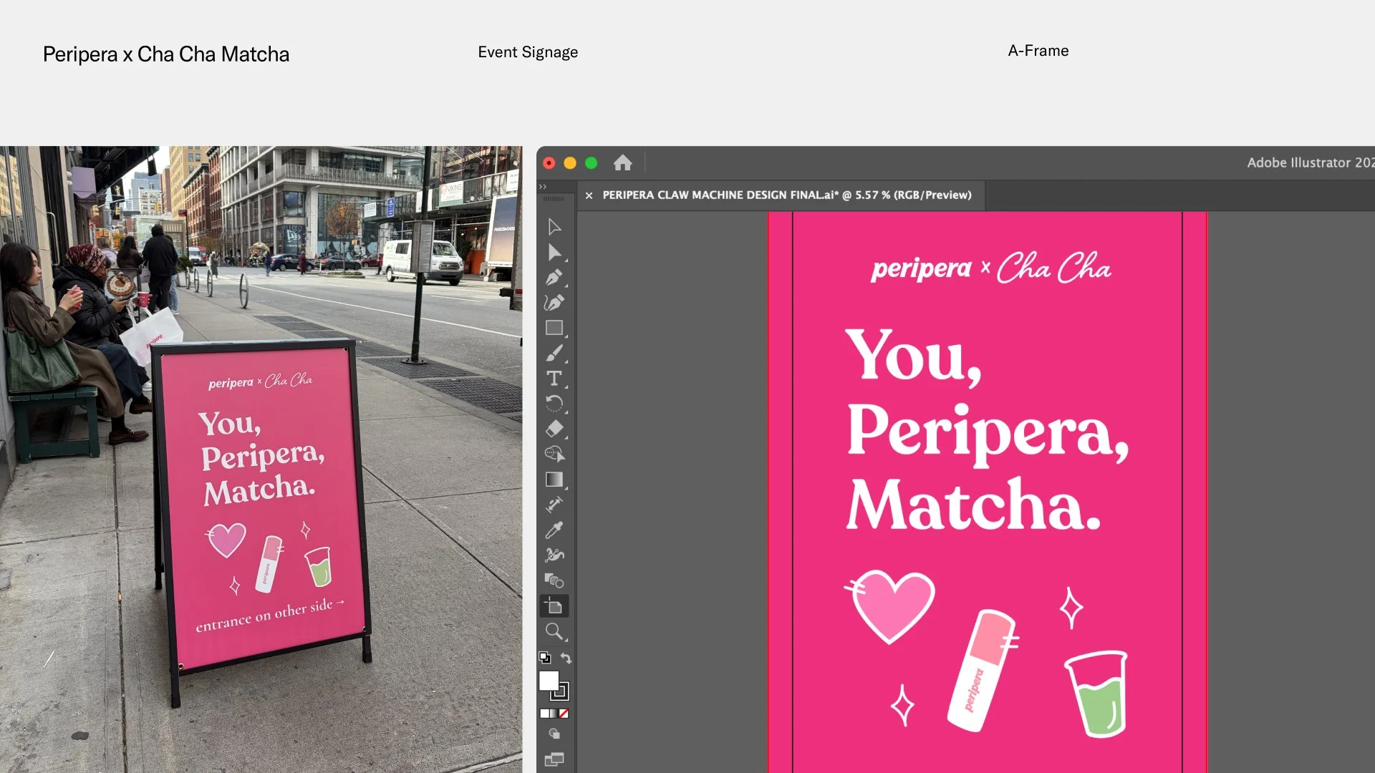Toggle the drawing mode icon
1375x773 pixels.
[x=554, y=734]
